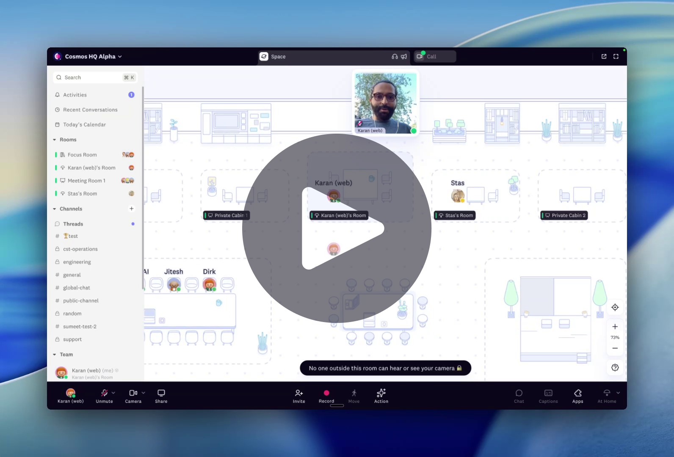Image resolution: width=674 pixels, height=457 pixels.
Task: Click the Stas's Room map label
Action: [455, 215]
